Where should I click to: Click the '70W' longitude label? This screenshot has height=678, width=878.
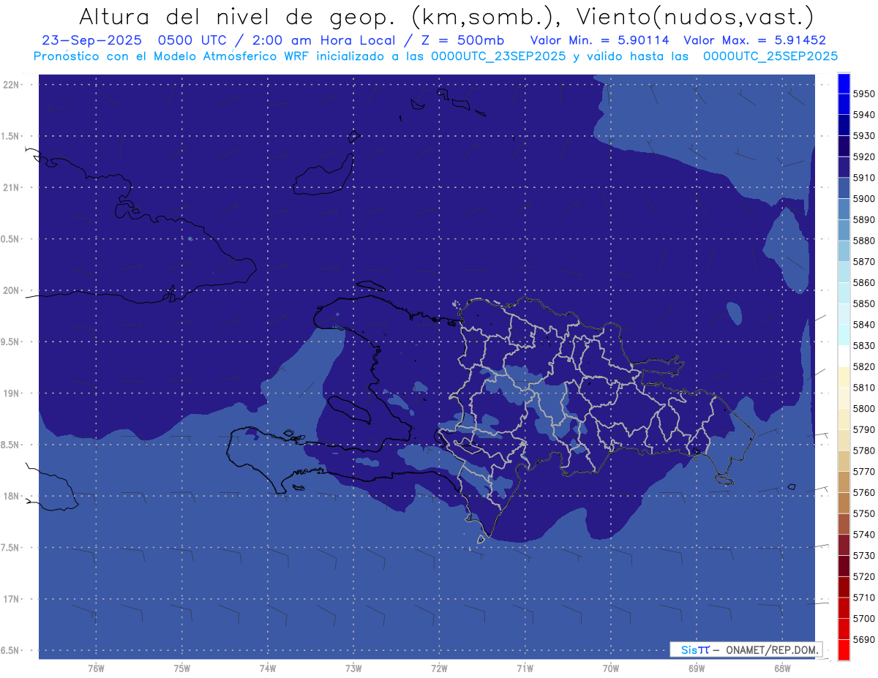[611, 668]
